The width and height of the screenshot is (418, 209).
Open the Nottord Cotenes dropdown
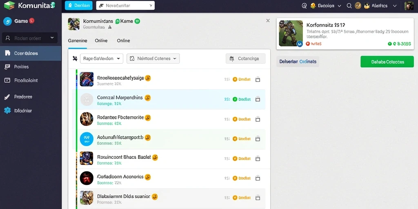[x=153, y=58]
